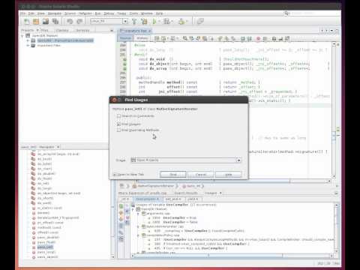Open the Refactor menu

pos(85,13)
